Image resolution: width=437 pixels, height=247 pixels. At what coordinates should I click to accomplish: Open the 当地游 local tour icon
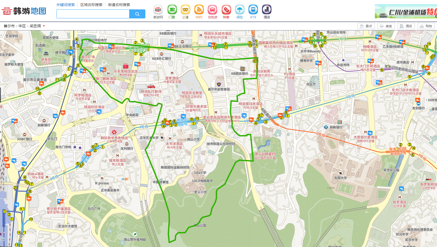pos(212,10)
